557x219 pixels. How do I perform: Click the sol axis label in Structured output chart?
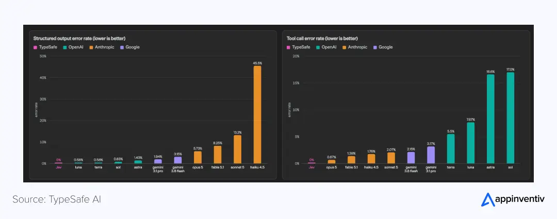tap(118, 167)
